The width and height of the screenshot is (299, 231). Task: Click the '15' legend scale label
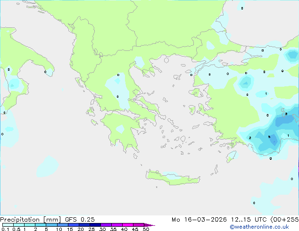(x=70, y=229)
